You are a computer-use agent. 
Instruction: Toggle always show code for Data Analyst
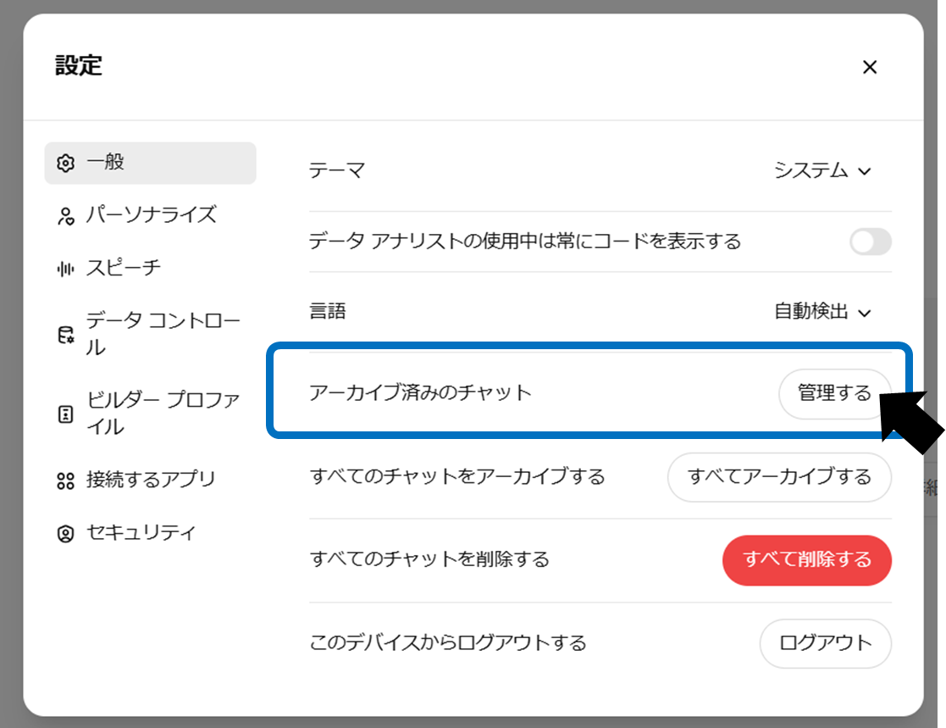point(871,242)
